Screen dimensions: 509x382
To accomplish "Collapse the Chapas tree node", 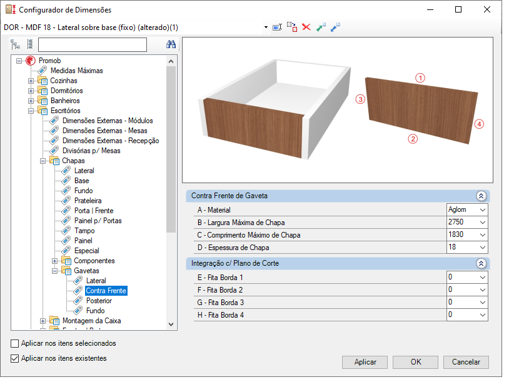I will coord(43,161).
